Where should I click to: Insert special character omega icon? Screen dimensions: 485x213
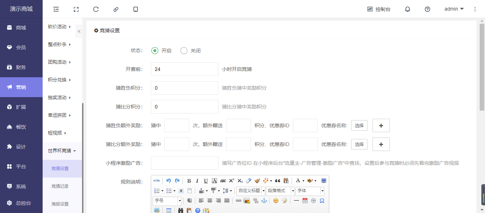322,201
